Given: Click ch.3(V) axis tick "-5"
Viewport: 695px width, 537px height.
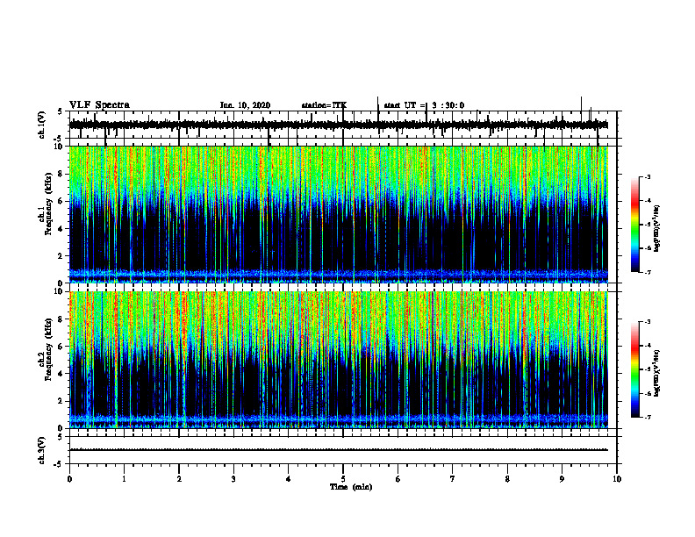Looking at the screenshot, I should (x=59, y=464).
